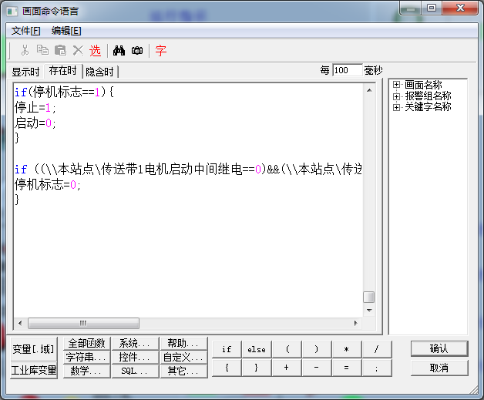Click the vertical scrollbar thumb
This screenshot has height=400, width=484.
pyautogui.click(x=369, y=297)
